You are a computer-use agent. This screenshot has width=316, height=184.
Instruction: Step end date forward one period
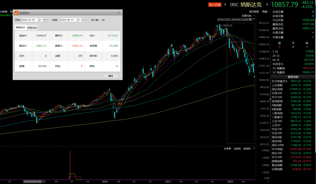click(x=86, y=20)
